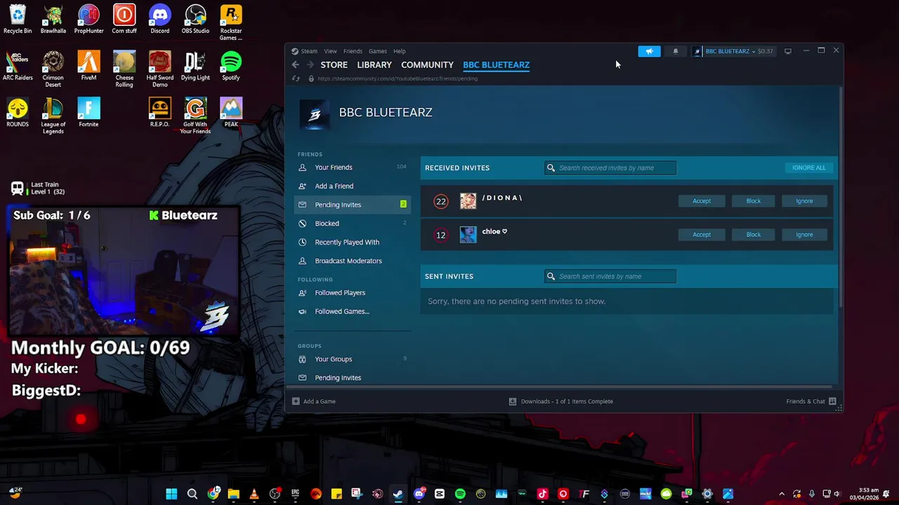Open the Windows Start button
899x505 pixels.
[171, 494]
